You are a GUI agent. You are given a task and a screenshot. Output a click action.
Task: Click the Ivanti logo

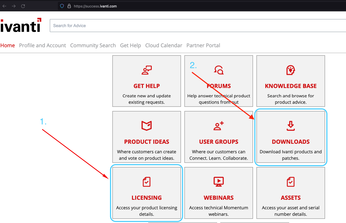21,25
